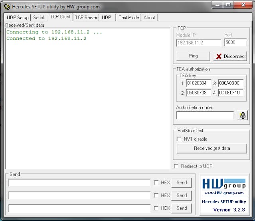Minimize the Hercules window
Screen dimensions: 255x221
tap(217, 5)
